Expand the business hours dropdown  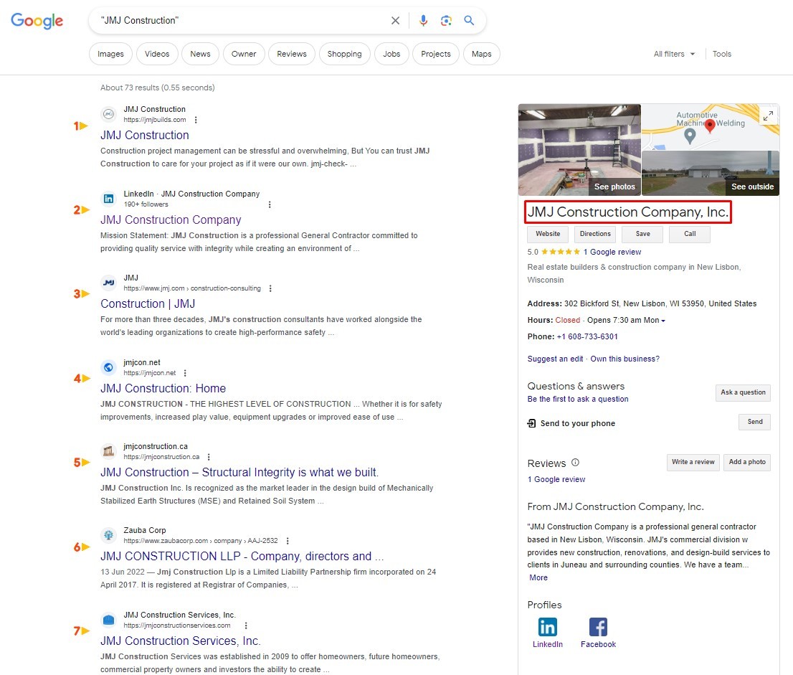click(663, 321)
